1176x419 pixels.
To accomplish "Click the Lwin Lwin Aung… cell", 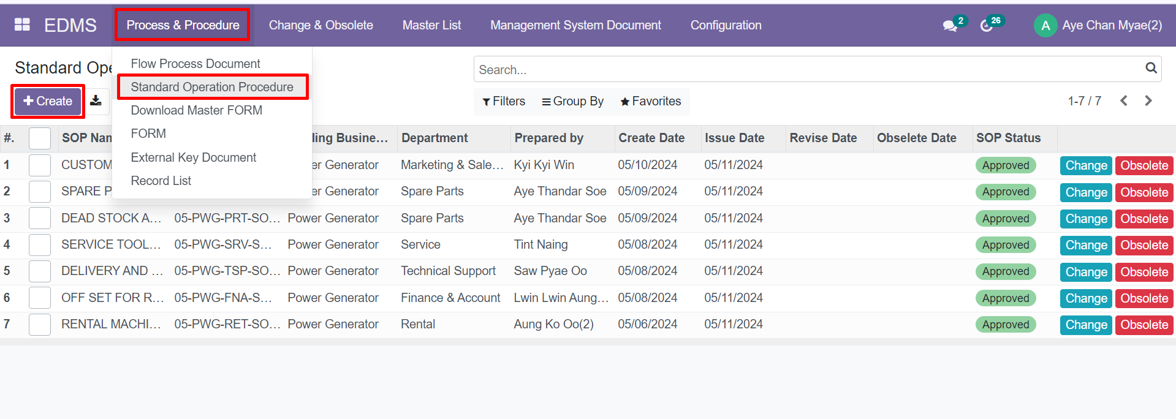I will tap(561, 298).
